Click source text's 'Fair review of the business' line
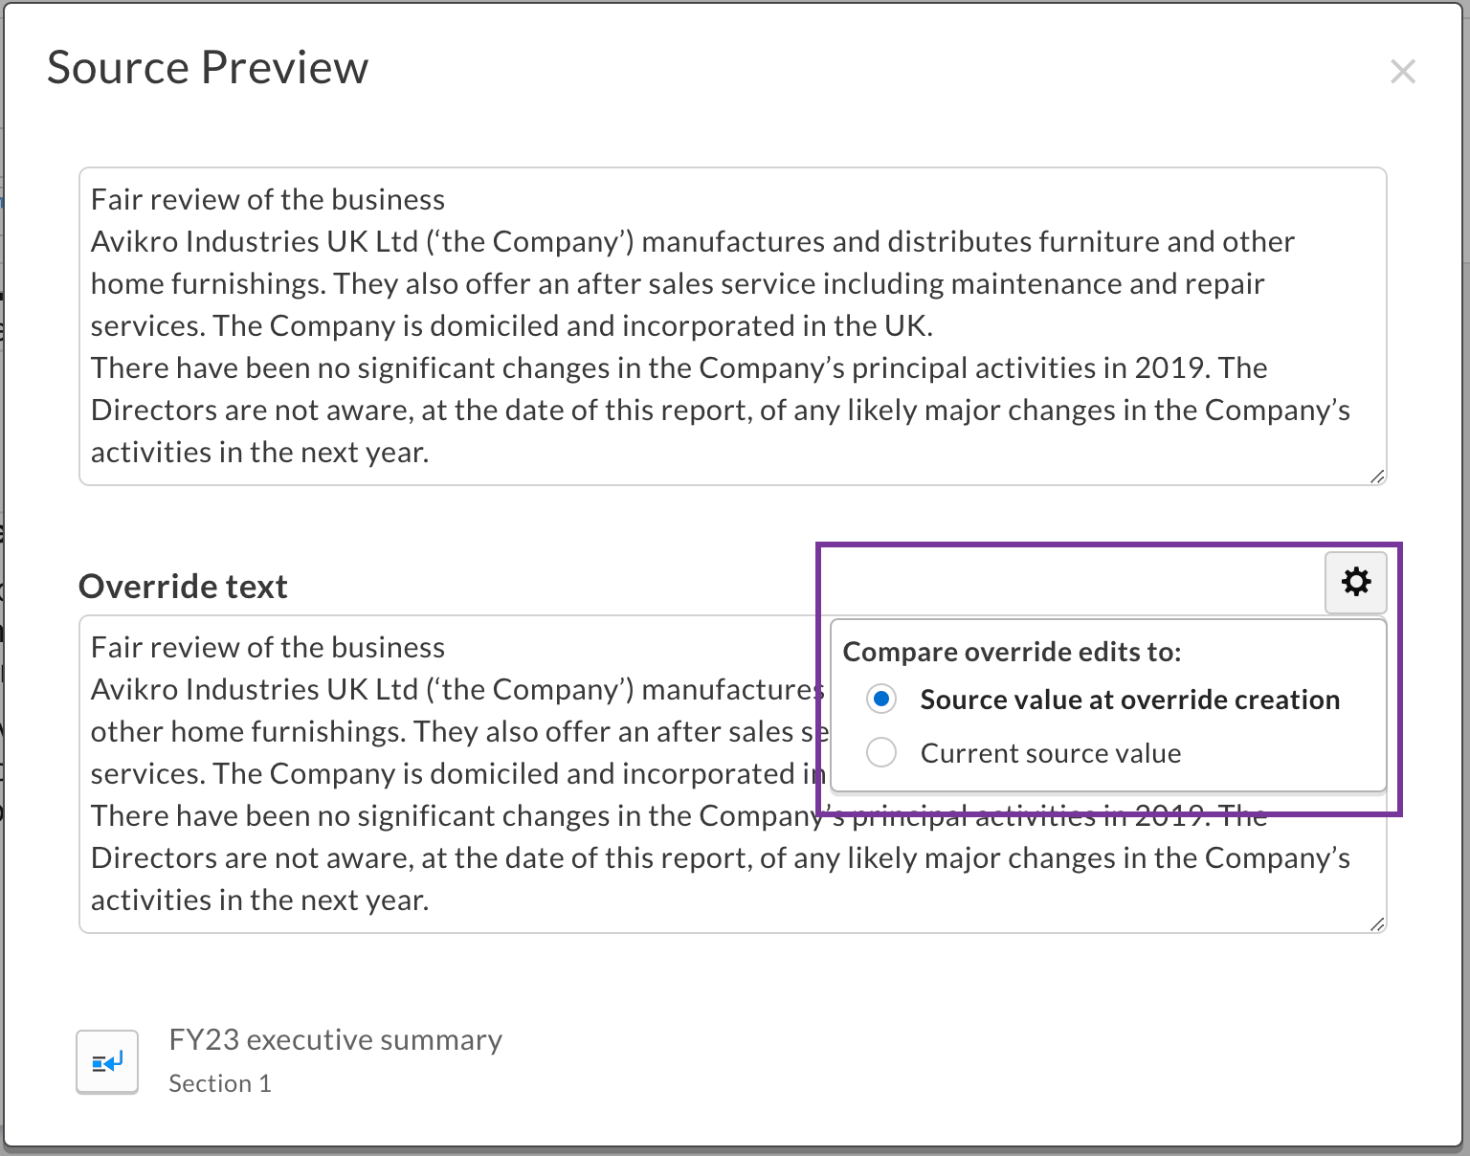Viewport: 1470px width, 1156px height. tap(268, 199)
